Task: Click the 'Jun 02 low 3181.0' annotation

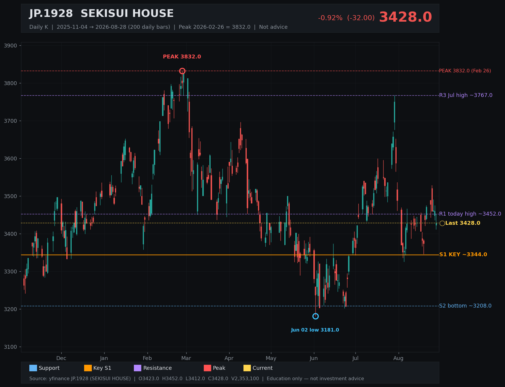Action: pyautogui.click(x=315, y=330)
